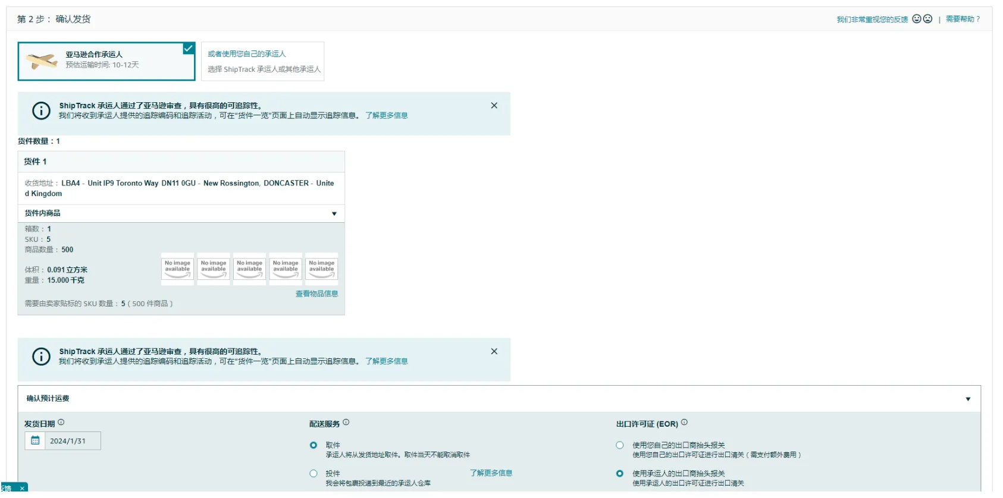Open 了解更多信息 link in second banner

[x=387, y=361]
